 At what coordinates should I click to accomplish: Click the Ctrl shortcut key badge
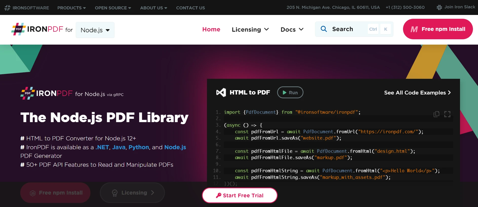[x=373, y=29]
